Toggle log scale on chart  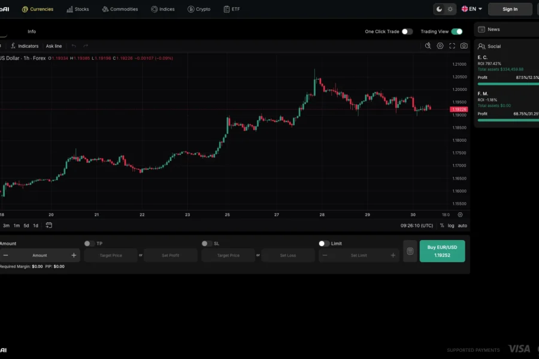[x=450, y=226]
